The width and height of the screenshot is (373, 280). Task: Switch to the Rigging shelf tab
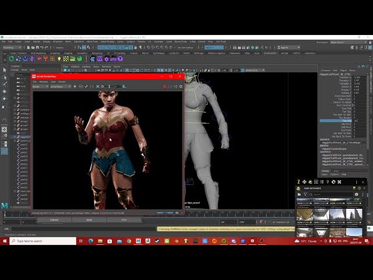[x=68, y=53]
